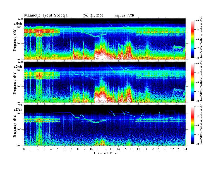Click the time tick label '7'
221x171 pixels.
71,149
